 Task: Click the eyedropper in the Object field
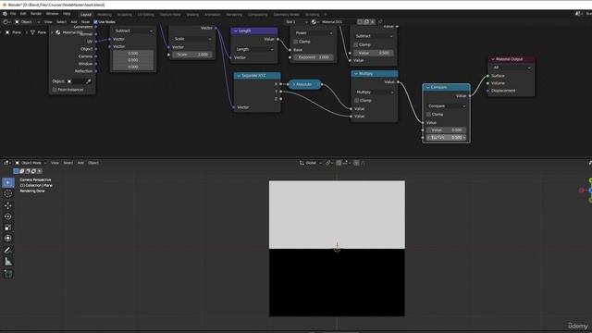click(x=89, y=81)
